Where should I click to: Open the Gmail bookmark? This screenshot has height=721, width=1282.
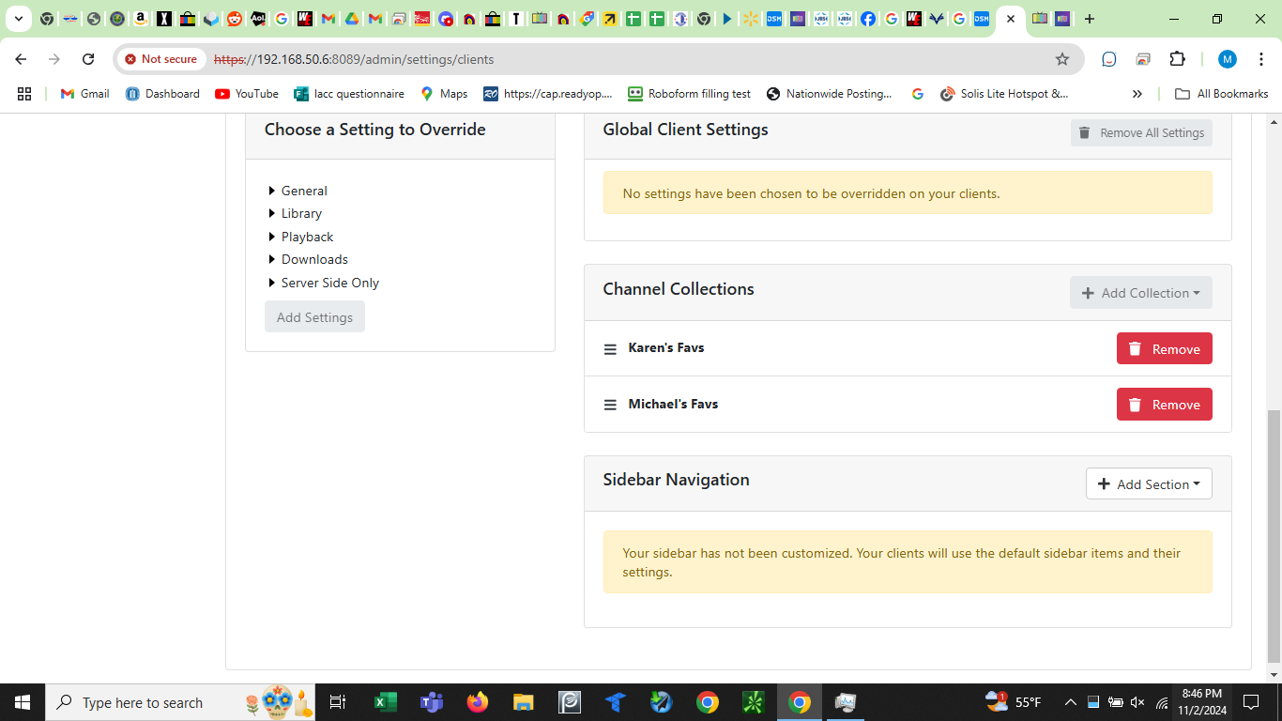click(84, 94)
